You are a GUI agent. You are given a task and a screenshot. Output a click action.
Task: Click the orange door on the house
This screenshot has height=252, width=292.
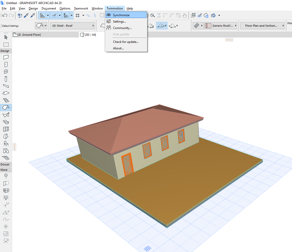(x=128, y=164)
